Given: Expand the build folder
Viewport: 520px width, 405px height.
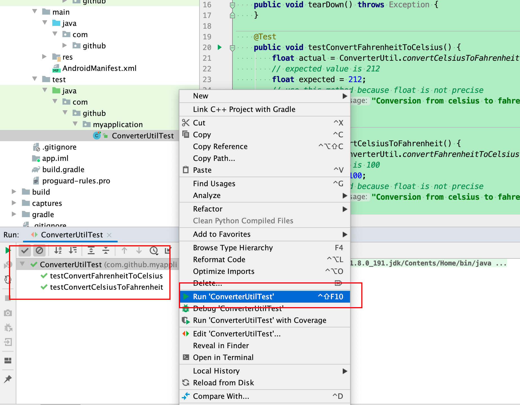Looking at the screenshot, I should click(14, 192).
